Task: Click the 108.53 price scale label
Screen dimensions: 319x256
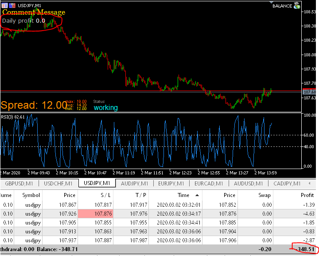Action: click(x=310, y=12)
